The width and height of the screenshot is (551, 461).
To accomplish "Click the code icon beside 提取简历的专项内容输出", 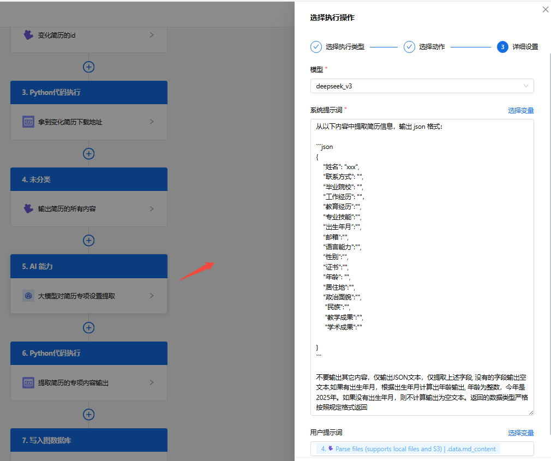I will 28,382.
